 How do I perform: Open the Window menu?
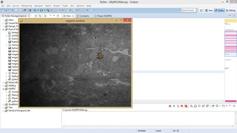tap(80, 6)
